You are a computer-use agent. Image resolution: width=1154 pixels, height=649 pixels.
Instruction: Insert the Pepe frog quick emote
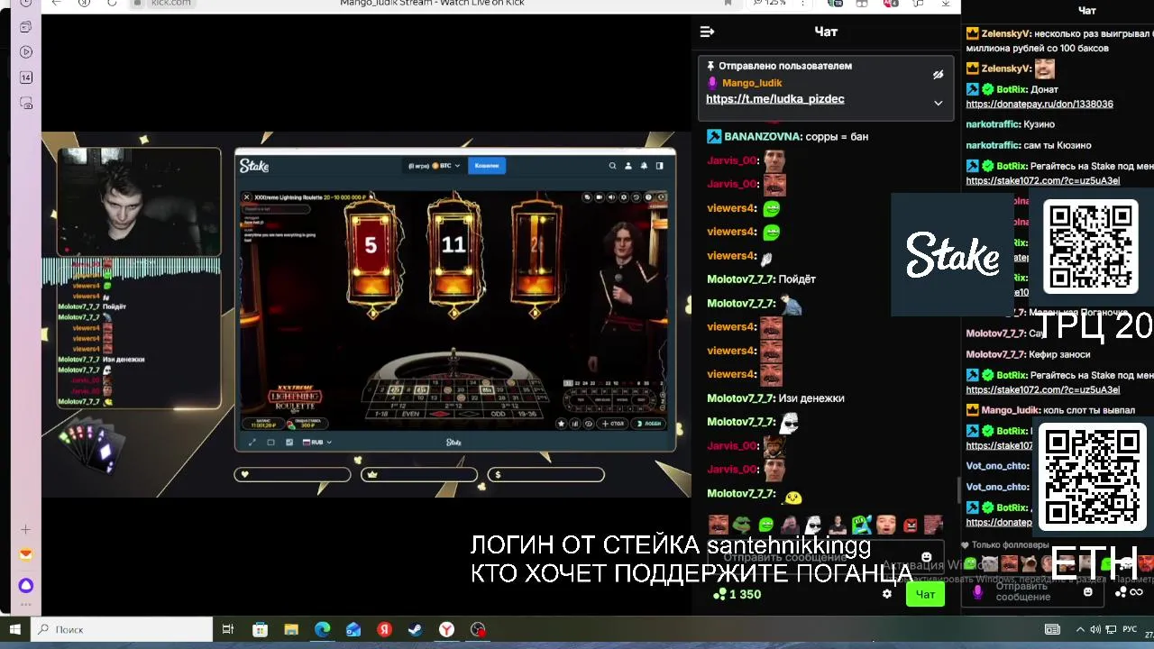742,525
